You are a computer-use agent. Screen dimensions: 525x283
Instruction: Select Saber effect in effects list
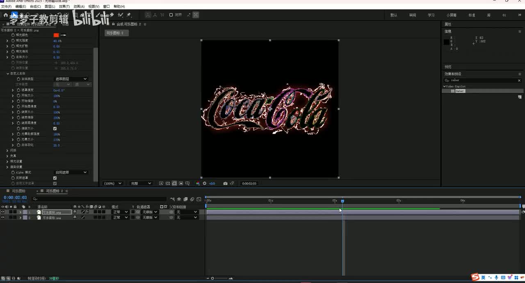click(460, 91)
